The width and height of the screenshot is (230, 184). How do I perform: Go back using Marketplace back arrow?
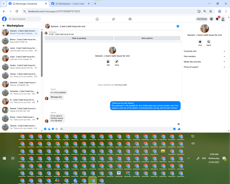[x=4, y=26]
